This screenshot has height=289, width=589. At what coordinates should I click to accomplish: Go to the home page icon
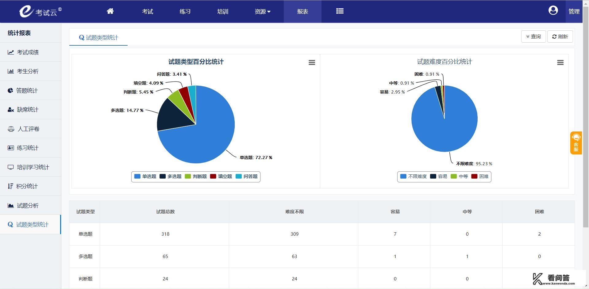click(110, 11)
